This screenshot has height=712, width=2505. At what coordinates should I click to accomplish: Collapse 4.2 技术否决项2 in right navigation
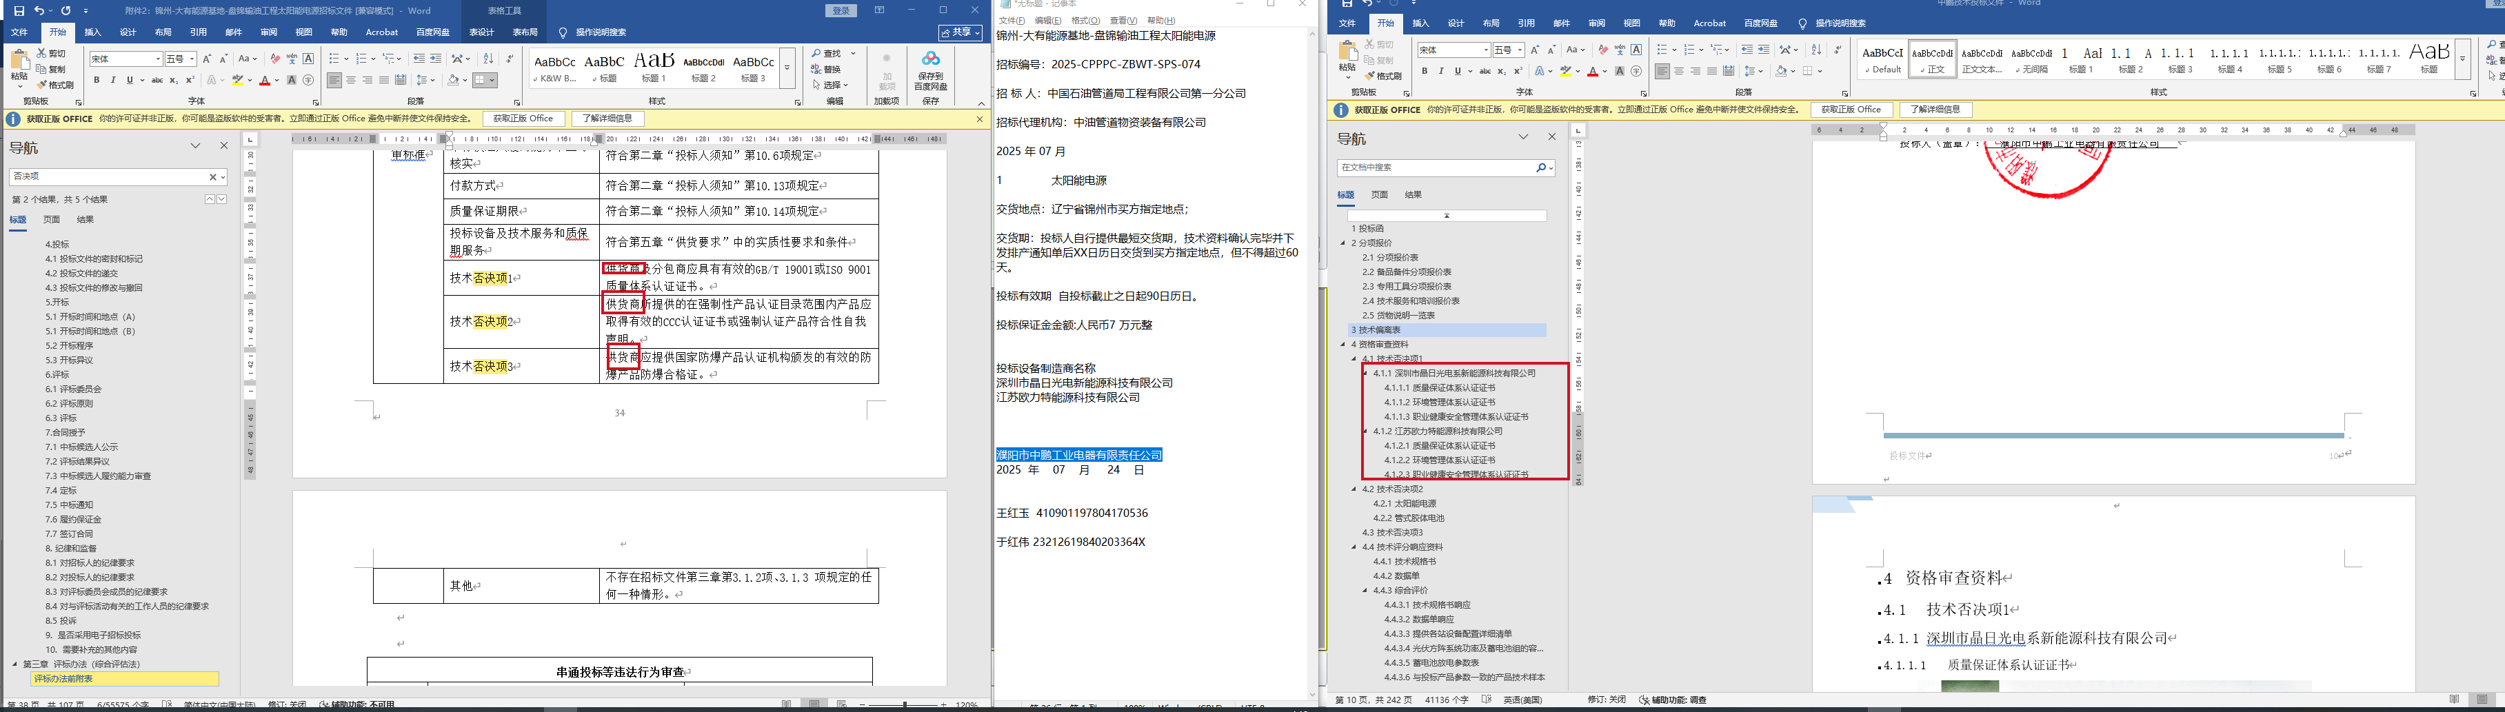click(1355, 489)
